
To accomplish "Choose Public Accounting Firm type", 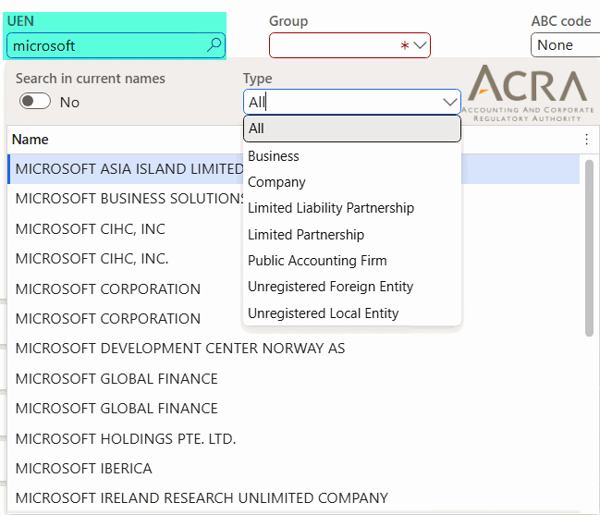I will click(352, 261).
